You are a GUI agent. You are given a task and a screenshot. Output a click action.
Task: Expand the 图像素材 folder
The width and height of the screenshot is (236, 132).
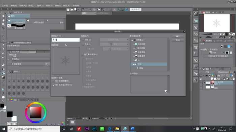[x=134, y=56]
